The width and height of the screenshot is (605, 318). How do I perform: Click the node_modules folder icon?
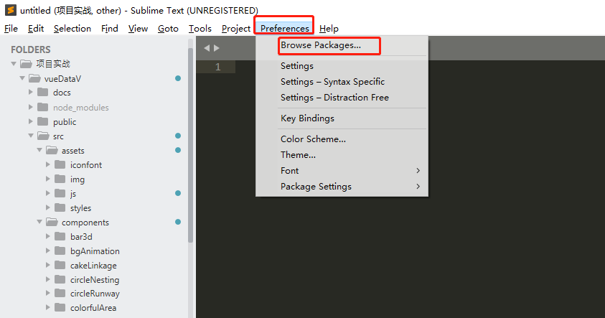pyautogui.click(x=43, y=107)
